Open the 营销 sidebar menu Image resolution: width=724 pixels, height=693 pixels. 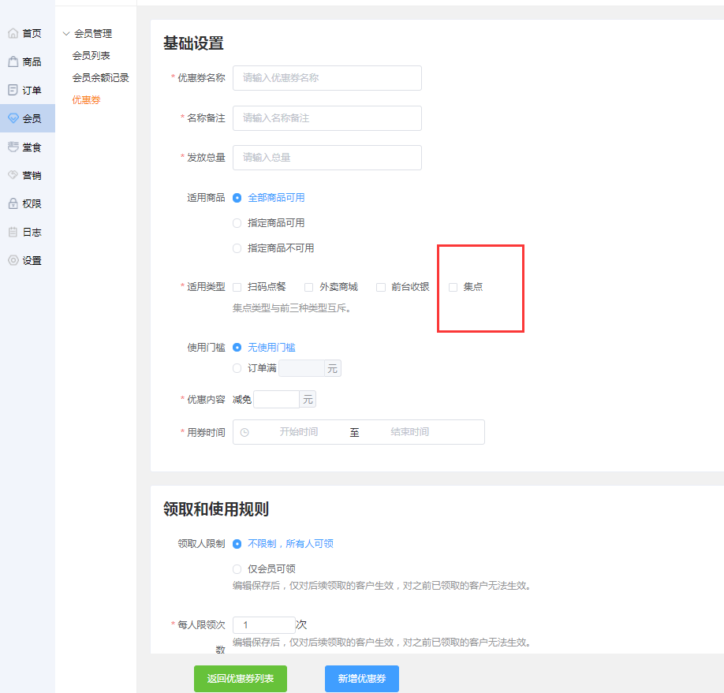click(28, 175)
